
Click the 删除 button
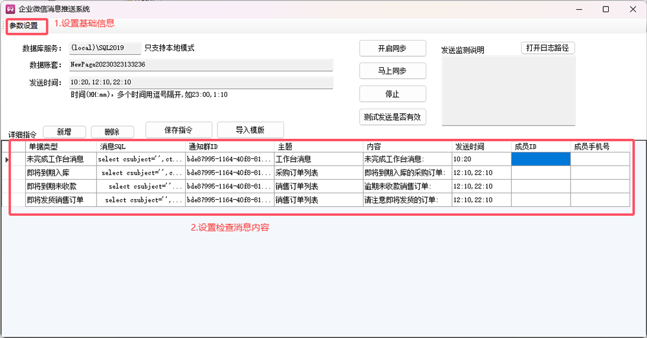pyautogui.click(x=112, y=132)
